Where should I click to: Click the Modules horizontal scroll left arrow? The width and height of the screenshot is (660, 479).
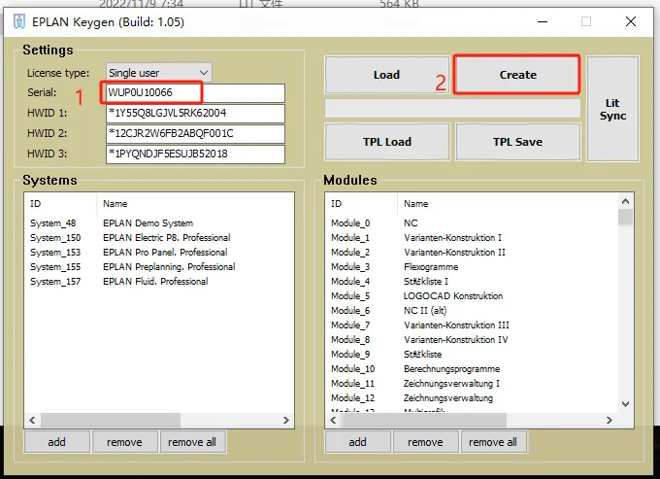click(x=333, y=420)
